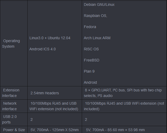This screenshot has width=167, height=133.
Task: Click Debian GNU/Linux in the list
Action: [99, 5]
